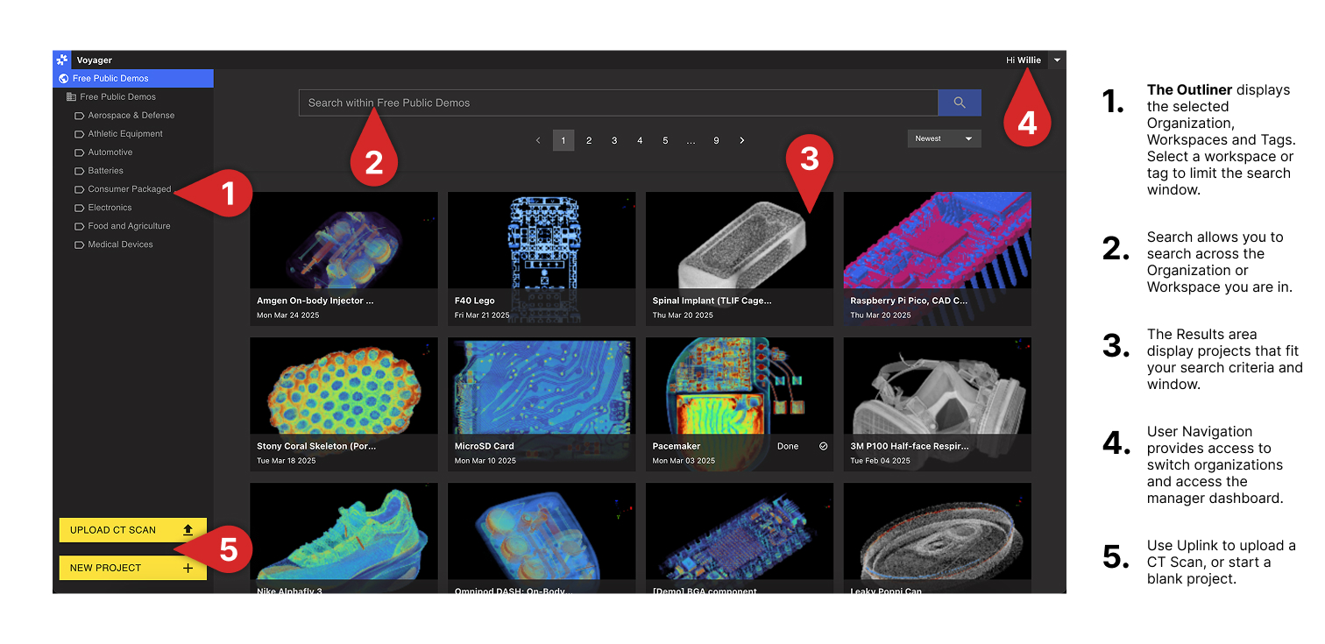The width and height of the screenshot is (1325, 644).
Task: Open the Stony Coral Skeleton project
Action: pos(344,405)
